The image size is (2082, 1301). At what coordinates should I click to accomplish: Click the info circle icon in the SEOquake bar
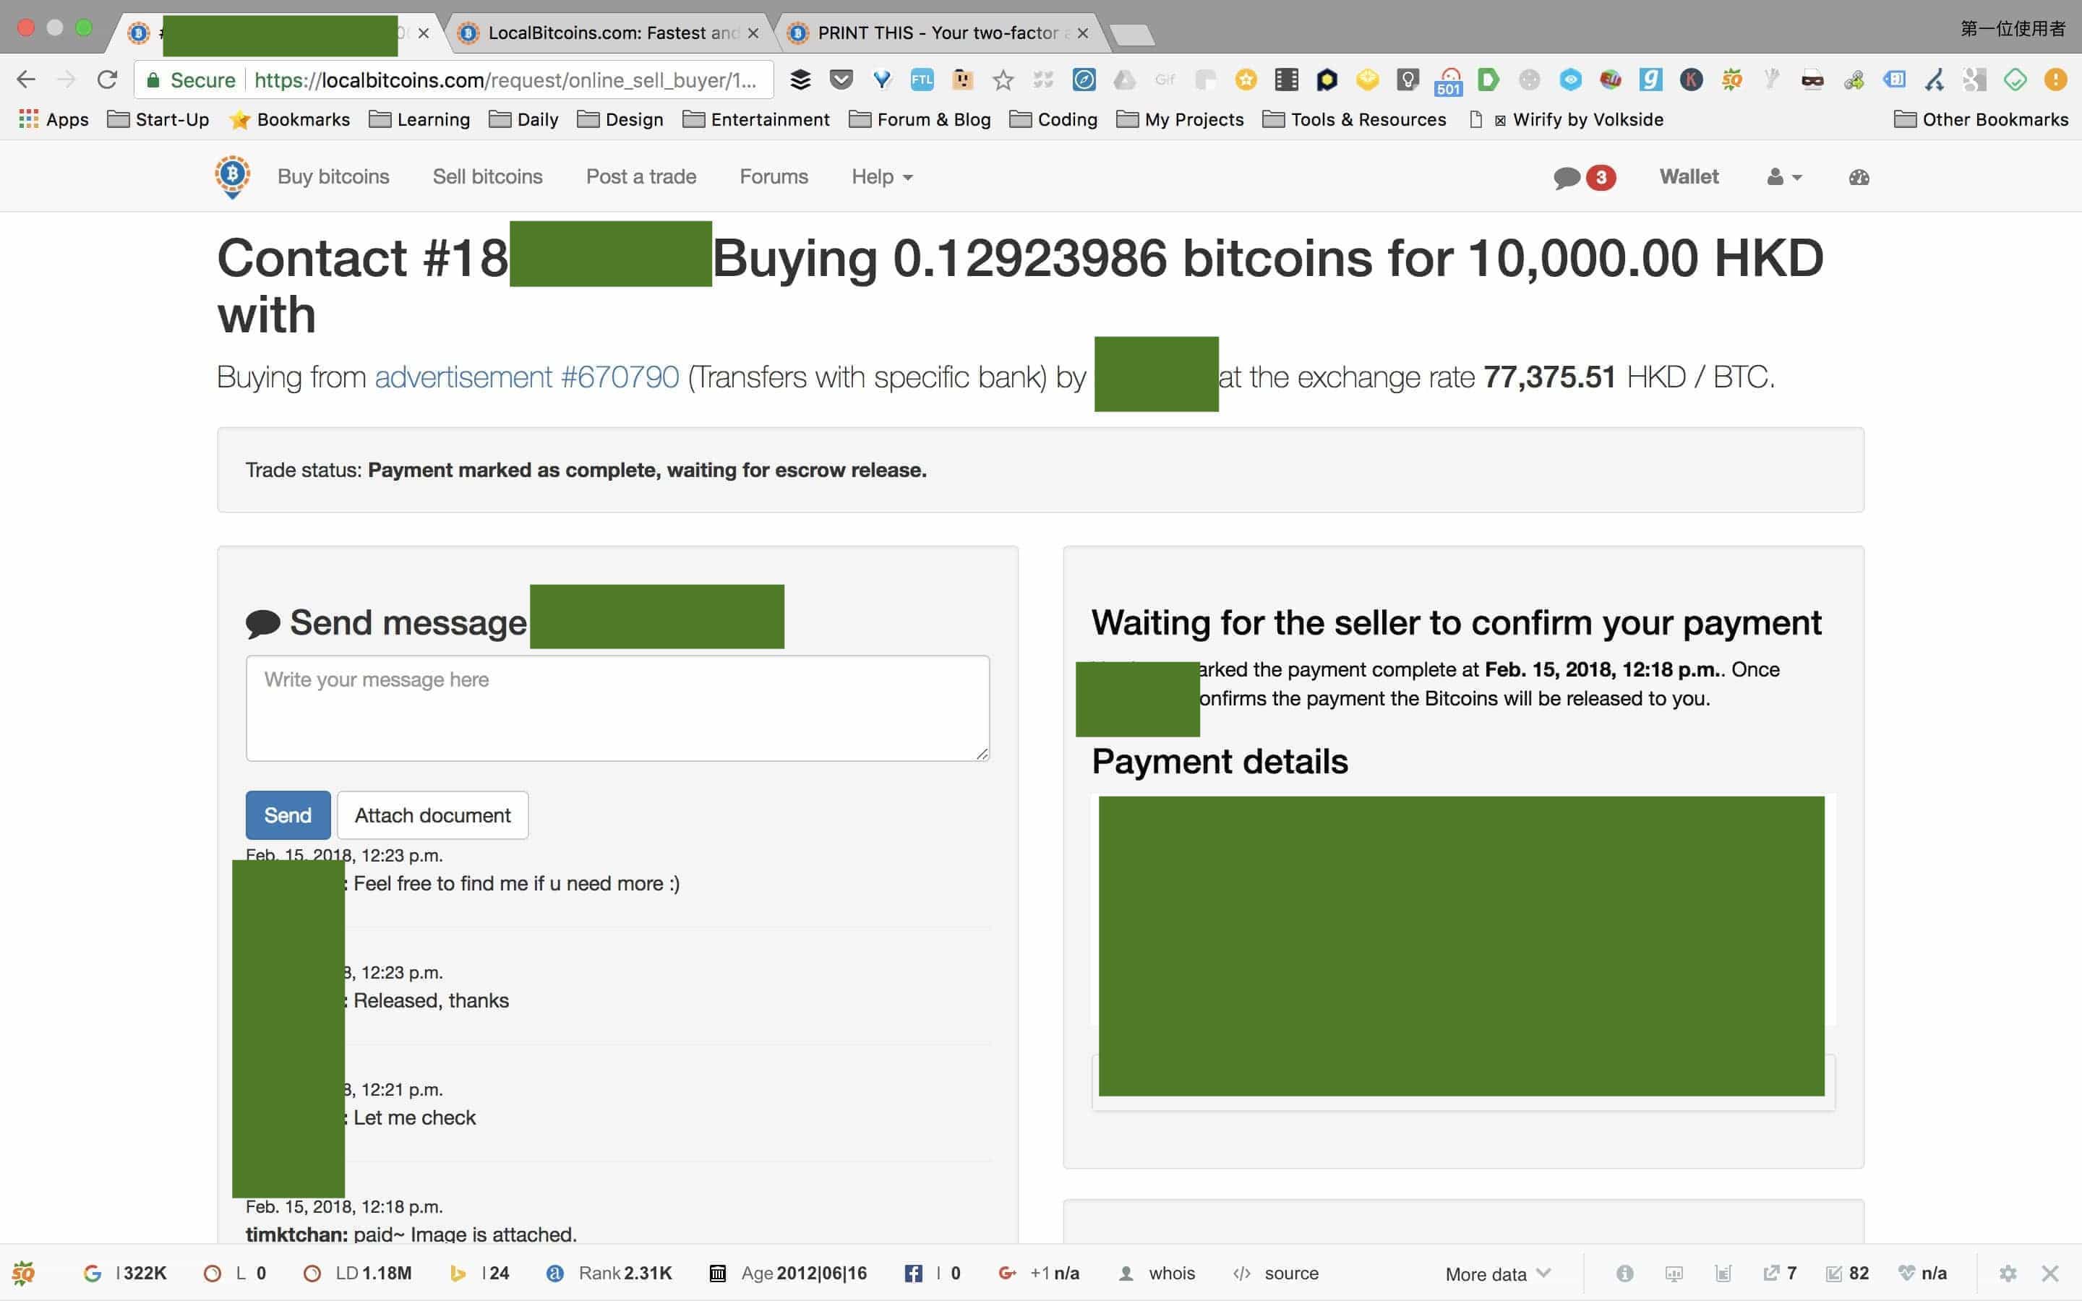[1624, 1274]
